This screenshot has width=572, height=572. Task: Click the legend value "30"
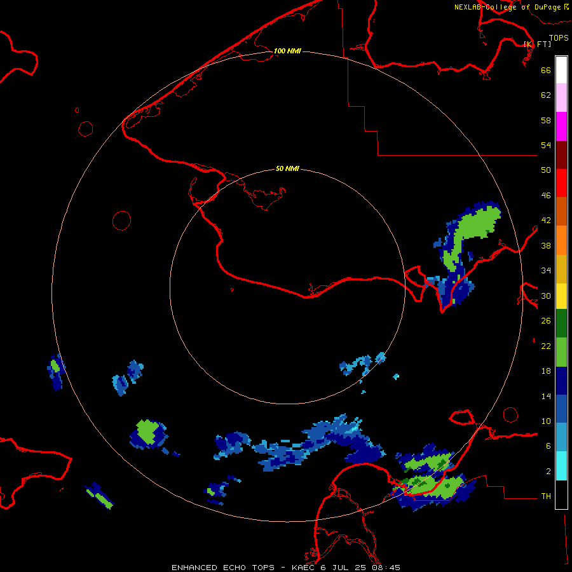coord(546,296)
